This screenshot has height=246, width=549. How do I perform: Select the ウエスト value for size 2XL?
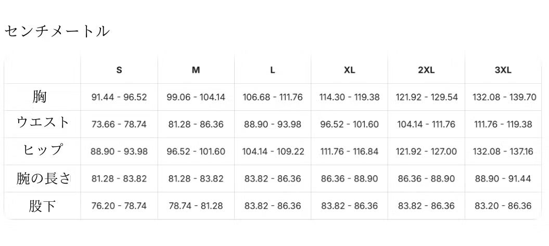tap(426, 124)
